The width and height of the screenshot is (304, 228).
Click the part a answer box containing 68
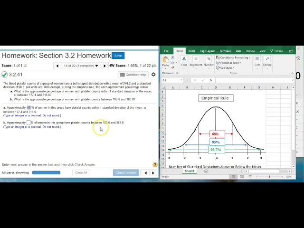coord(28,108)
